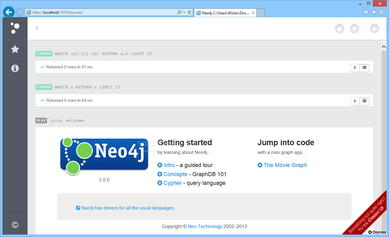Click the MATCH (a)-[r]-(b) RETURN a,b query text
Screen dimensions: 389x237
tap(103, 54)
